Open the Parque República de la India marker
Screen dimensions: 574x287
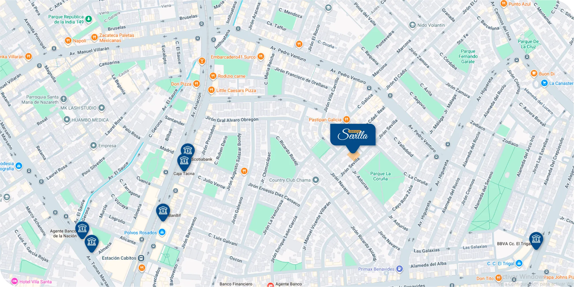(89, 19)
